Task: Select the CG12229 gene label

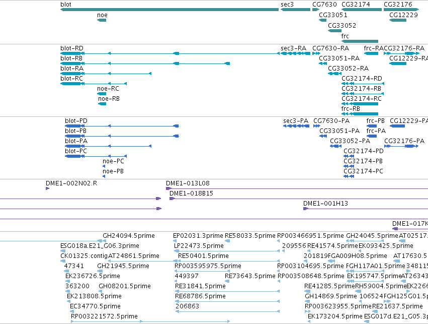Action: click(403, 15)
